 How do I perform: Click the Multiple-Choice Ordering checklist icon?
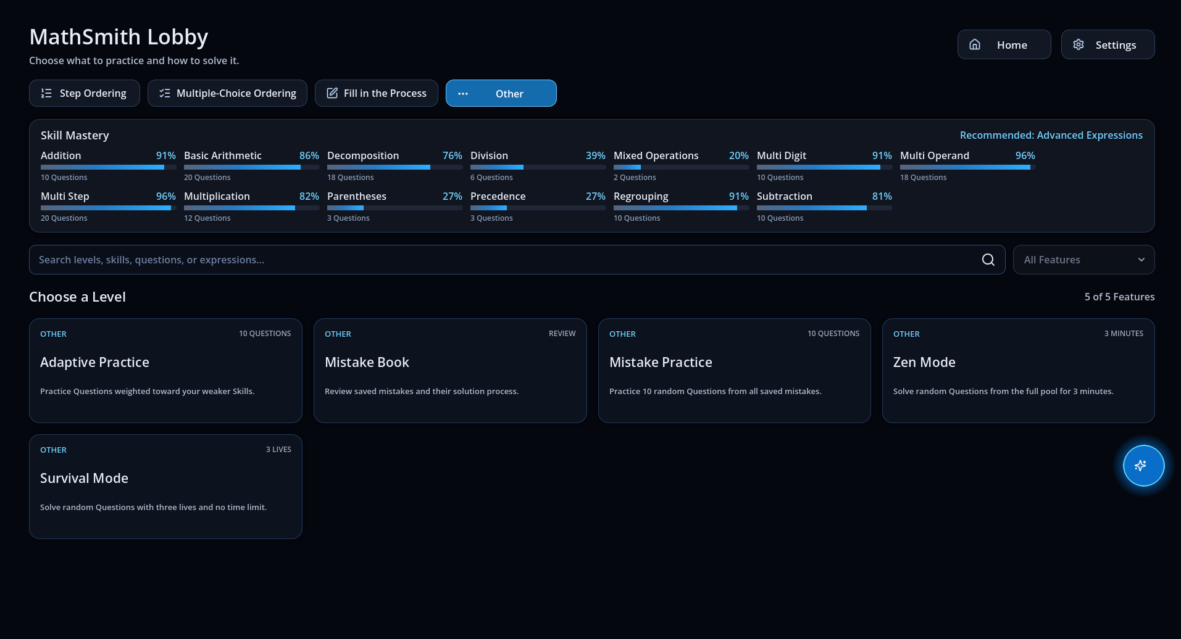click(x=165, y=93)
